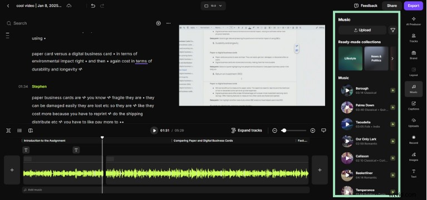Image resolution: width=427 pixels, height=200 pixels.
Task: Preview the Our Only Lark track
Action: pyautogui.click(x=347, y=141)
